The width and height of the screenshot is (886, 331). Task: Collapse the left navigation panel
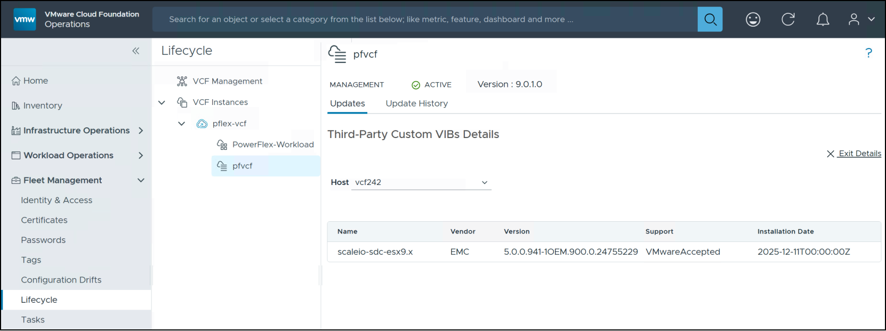tap(136, 51)
